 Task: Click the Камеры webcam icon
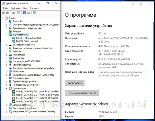[x=10, y=51]
